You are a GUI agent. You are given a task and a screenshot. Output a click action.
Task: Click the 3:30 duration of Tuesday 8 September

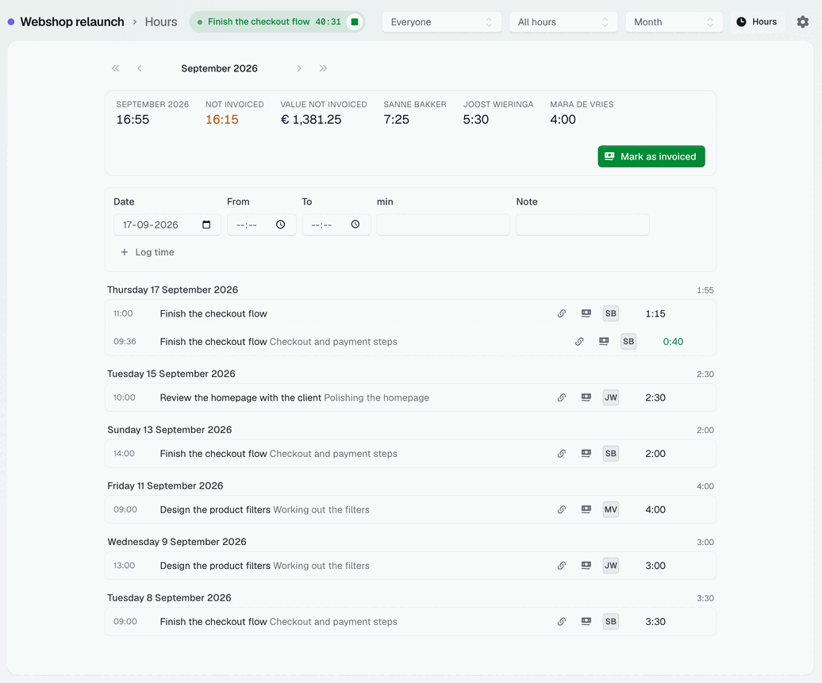(655, 622)
